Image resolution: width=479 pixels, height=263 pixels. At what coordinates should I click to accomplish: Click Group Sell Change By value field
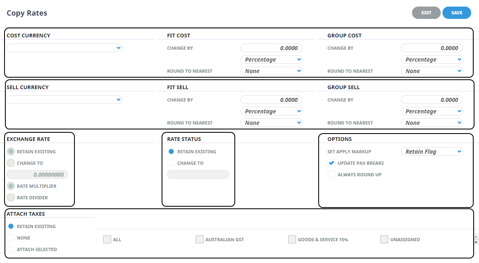432,100
